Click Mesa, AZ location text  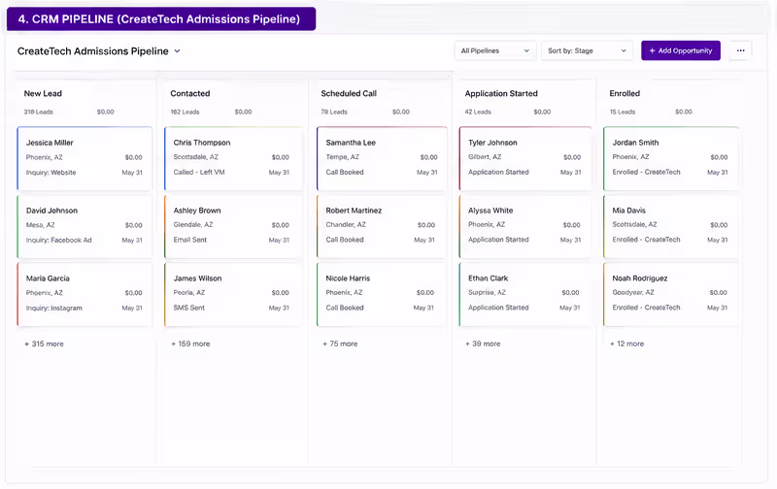(41, 225)
